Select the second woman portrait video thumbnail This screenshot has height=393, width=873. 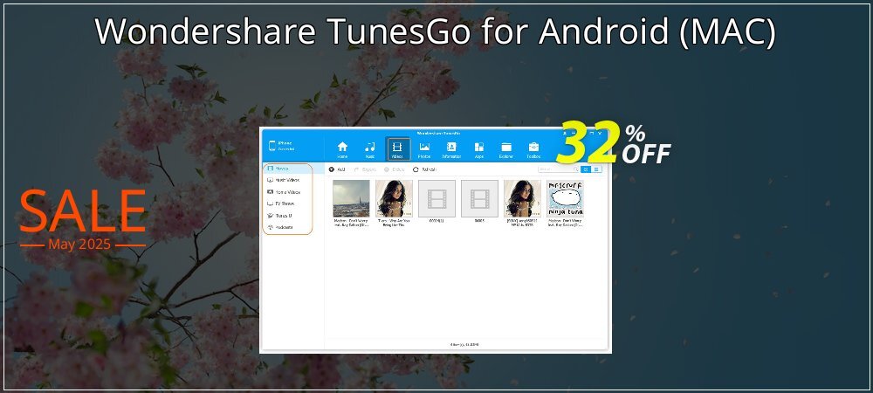pyautogui.click(x=522, y=198)
